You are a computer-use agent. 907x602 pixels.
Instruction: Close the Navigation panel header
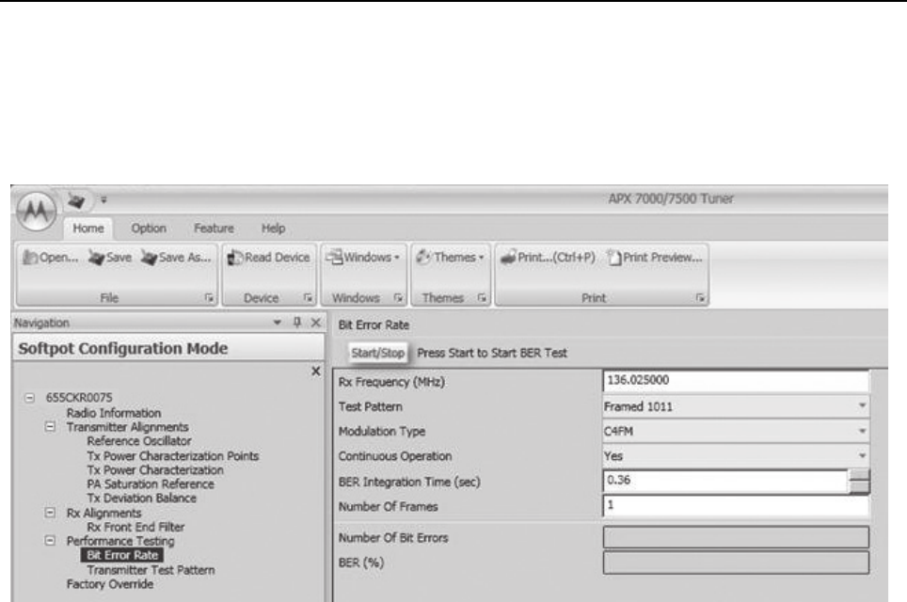(x=316, y=322)
